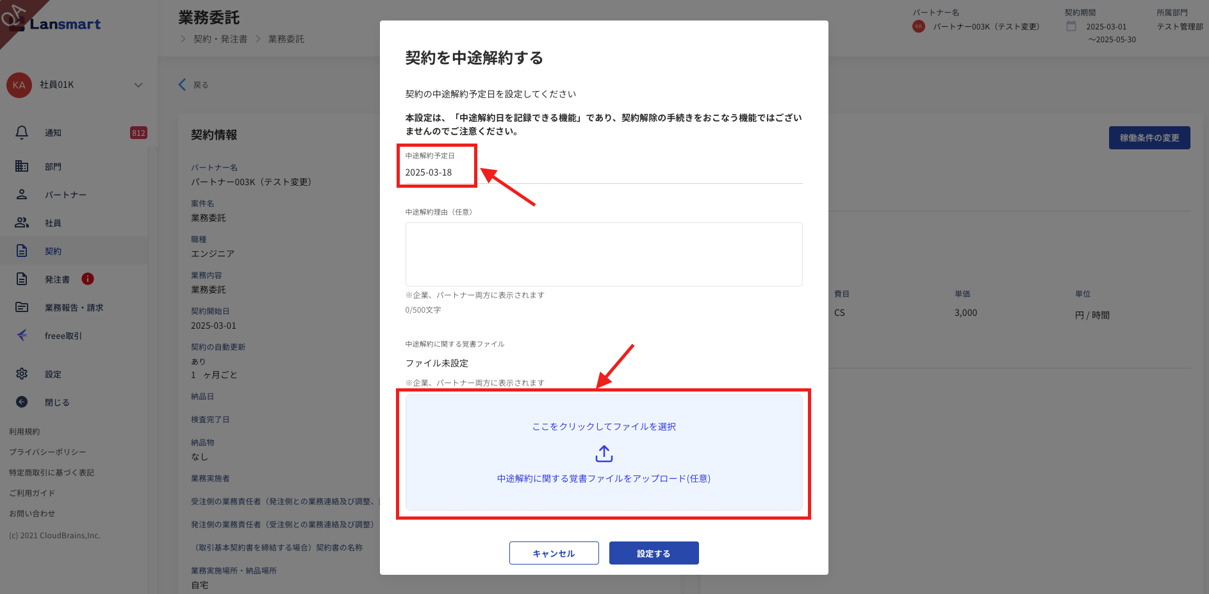Click the 設定 gear icon
1209x594 pixels.
(22, 374)
